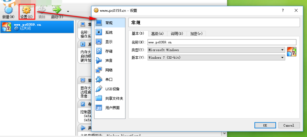Open 共享文件夹 Shared Folders category
Screen dimensions: 307x137
click(x=110, y=98)
